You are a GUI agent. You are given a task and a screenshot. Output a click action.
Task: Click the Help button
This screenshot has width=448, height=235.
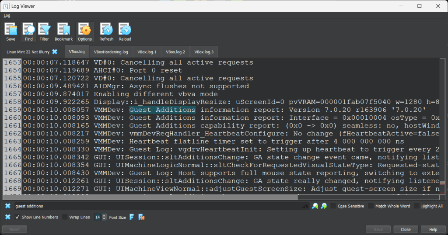click(433, 229)
